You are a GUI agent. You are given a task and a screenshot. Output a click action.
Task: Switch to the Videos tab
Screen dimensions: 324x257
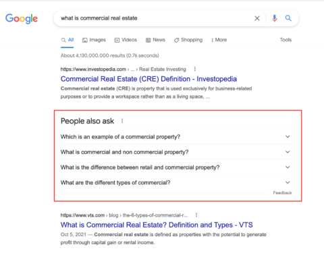click(126, 40)
